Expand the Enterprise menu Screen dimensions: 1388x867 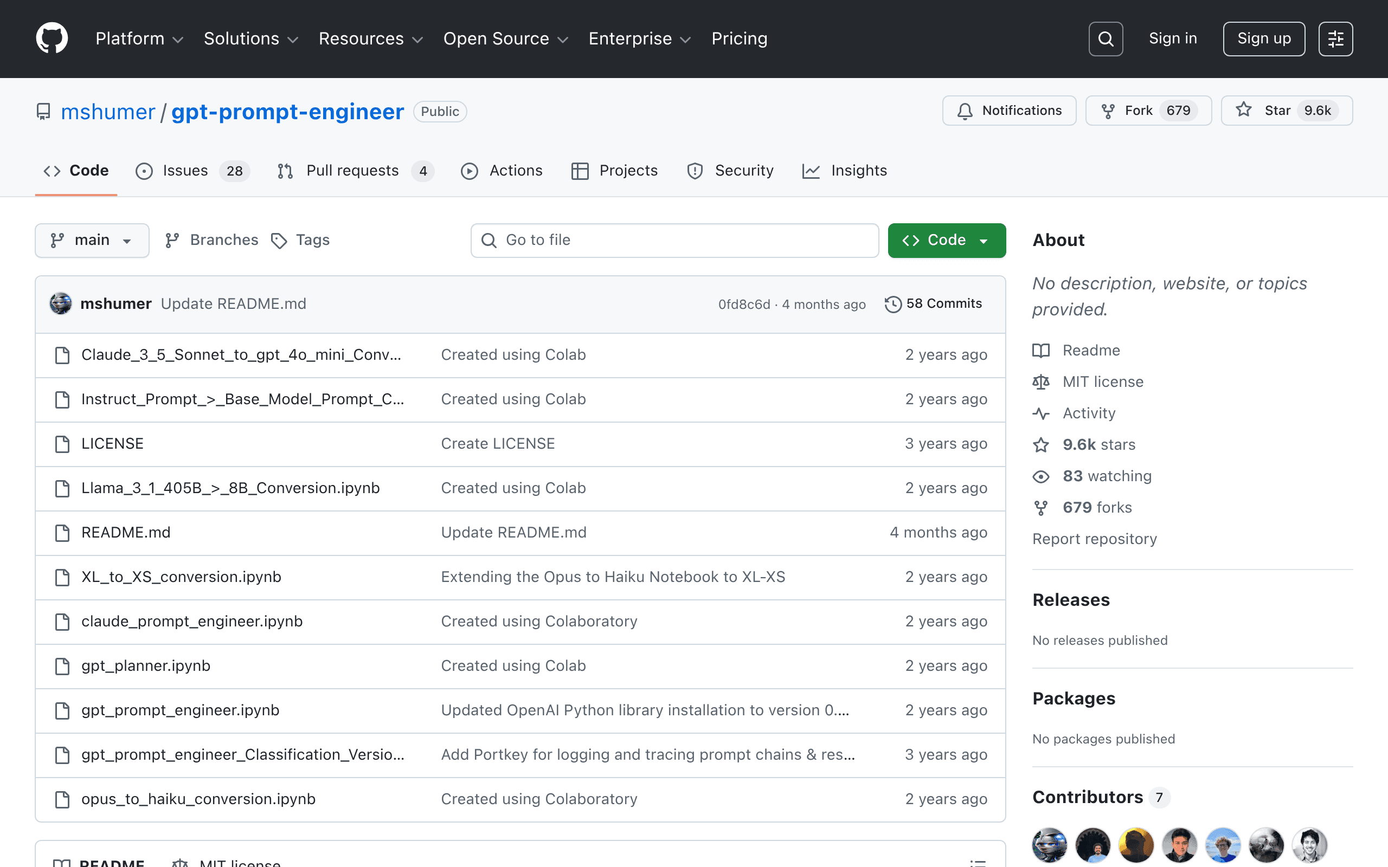640,38
